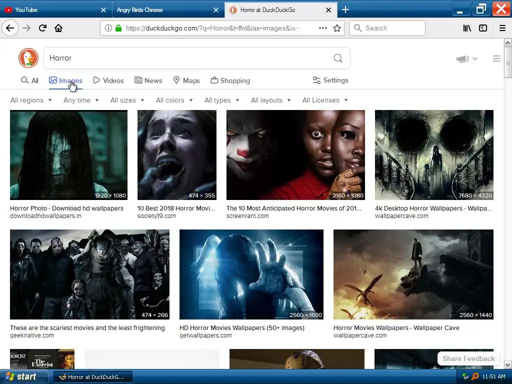Click the getwallpapers.com source link
Image resolution: width=512 pixels, height=384 pixels.
[205, 335]
